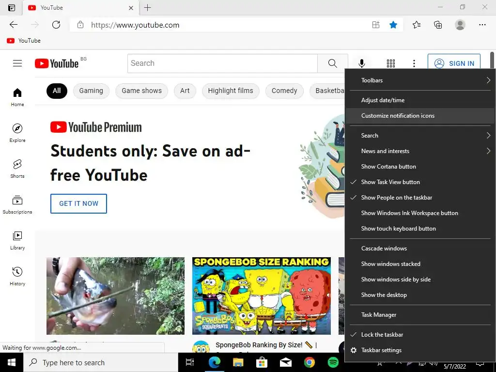The height and width of the screenshot is (372, 496).
Task: Expand the Toolbars submenu
Action: [x=420, y=80]
